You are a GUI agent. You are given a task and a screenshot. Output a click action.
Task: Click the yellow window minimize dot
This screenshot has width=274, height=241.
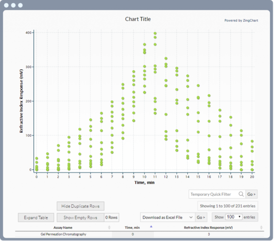pos(13,5)
